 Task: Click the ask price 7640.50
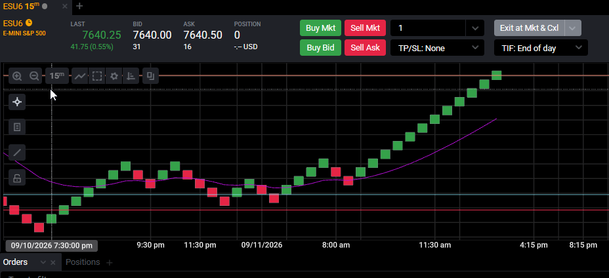[203, 35]
